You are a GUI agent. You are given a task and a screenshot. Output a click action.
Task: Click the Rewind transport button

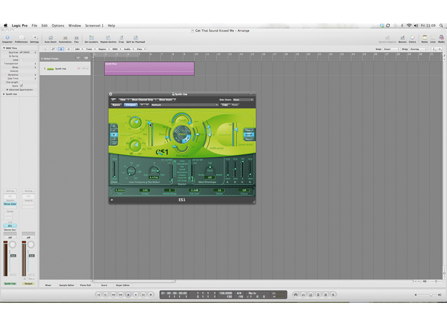tap(113, 295)
